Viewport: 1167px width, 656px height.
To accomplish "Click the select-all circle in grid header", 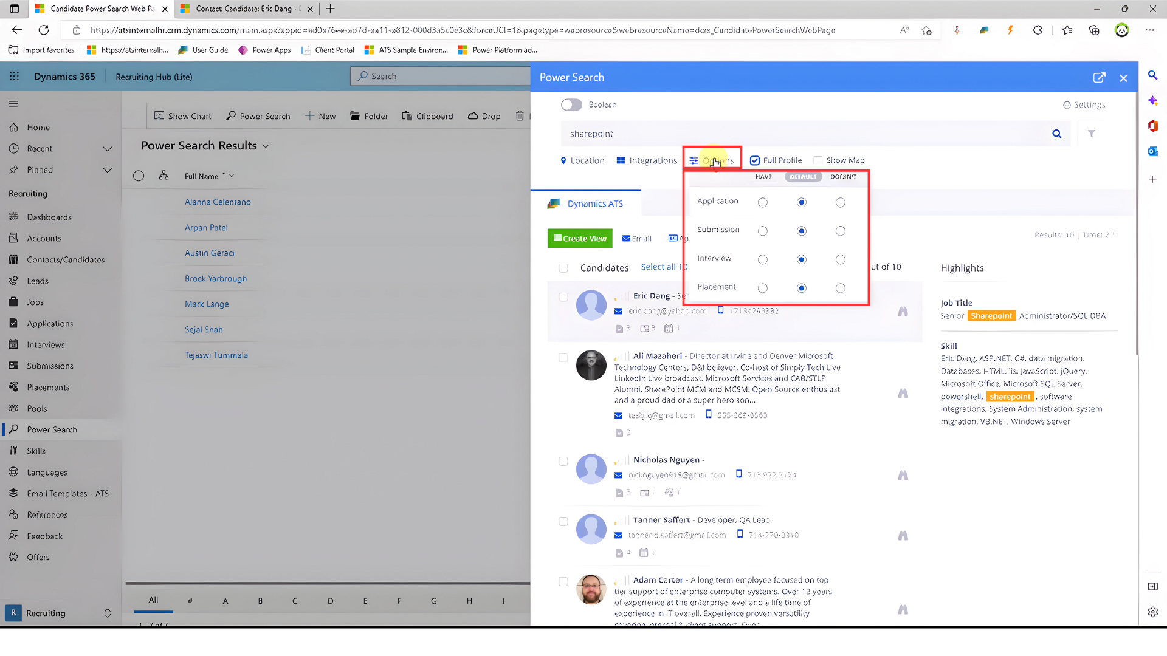I will 139,176.
